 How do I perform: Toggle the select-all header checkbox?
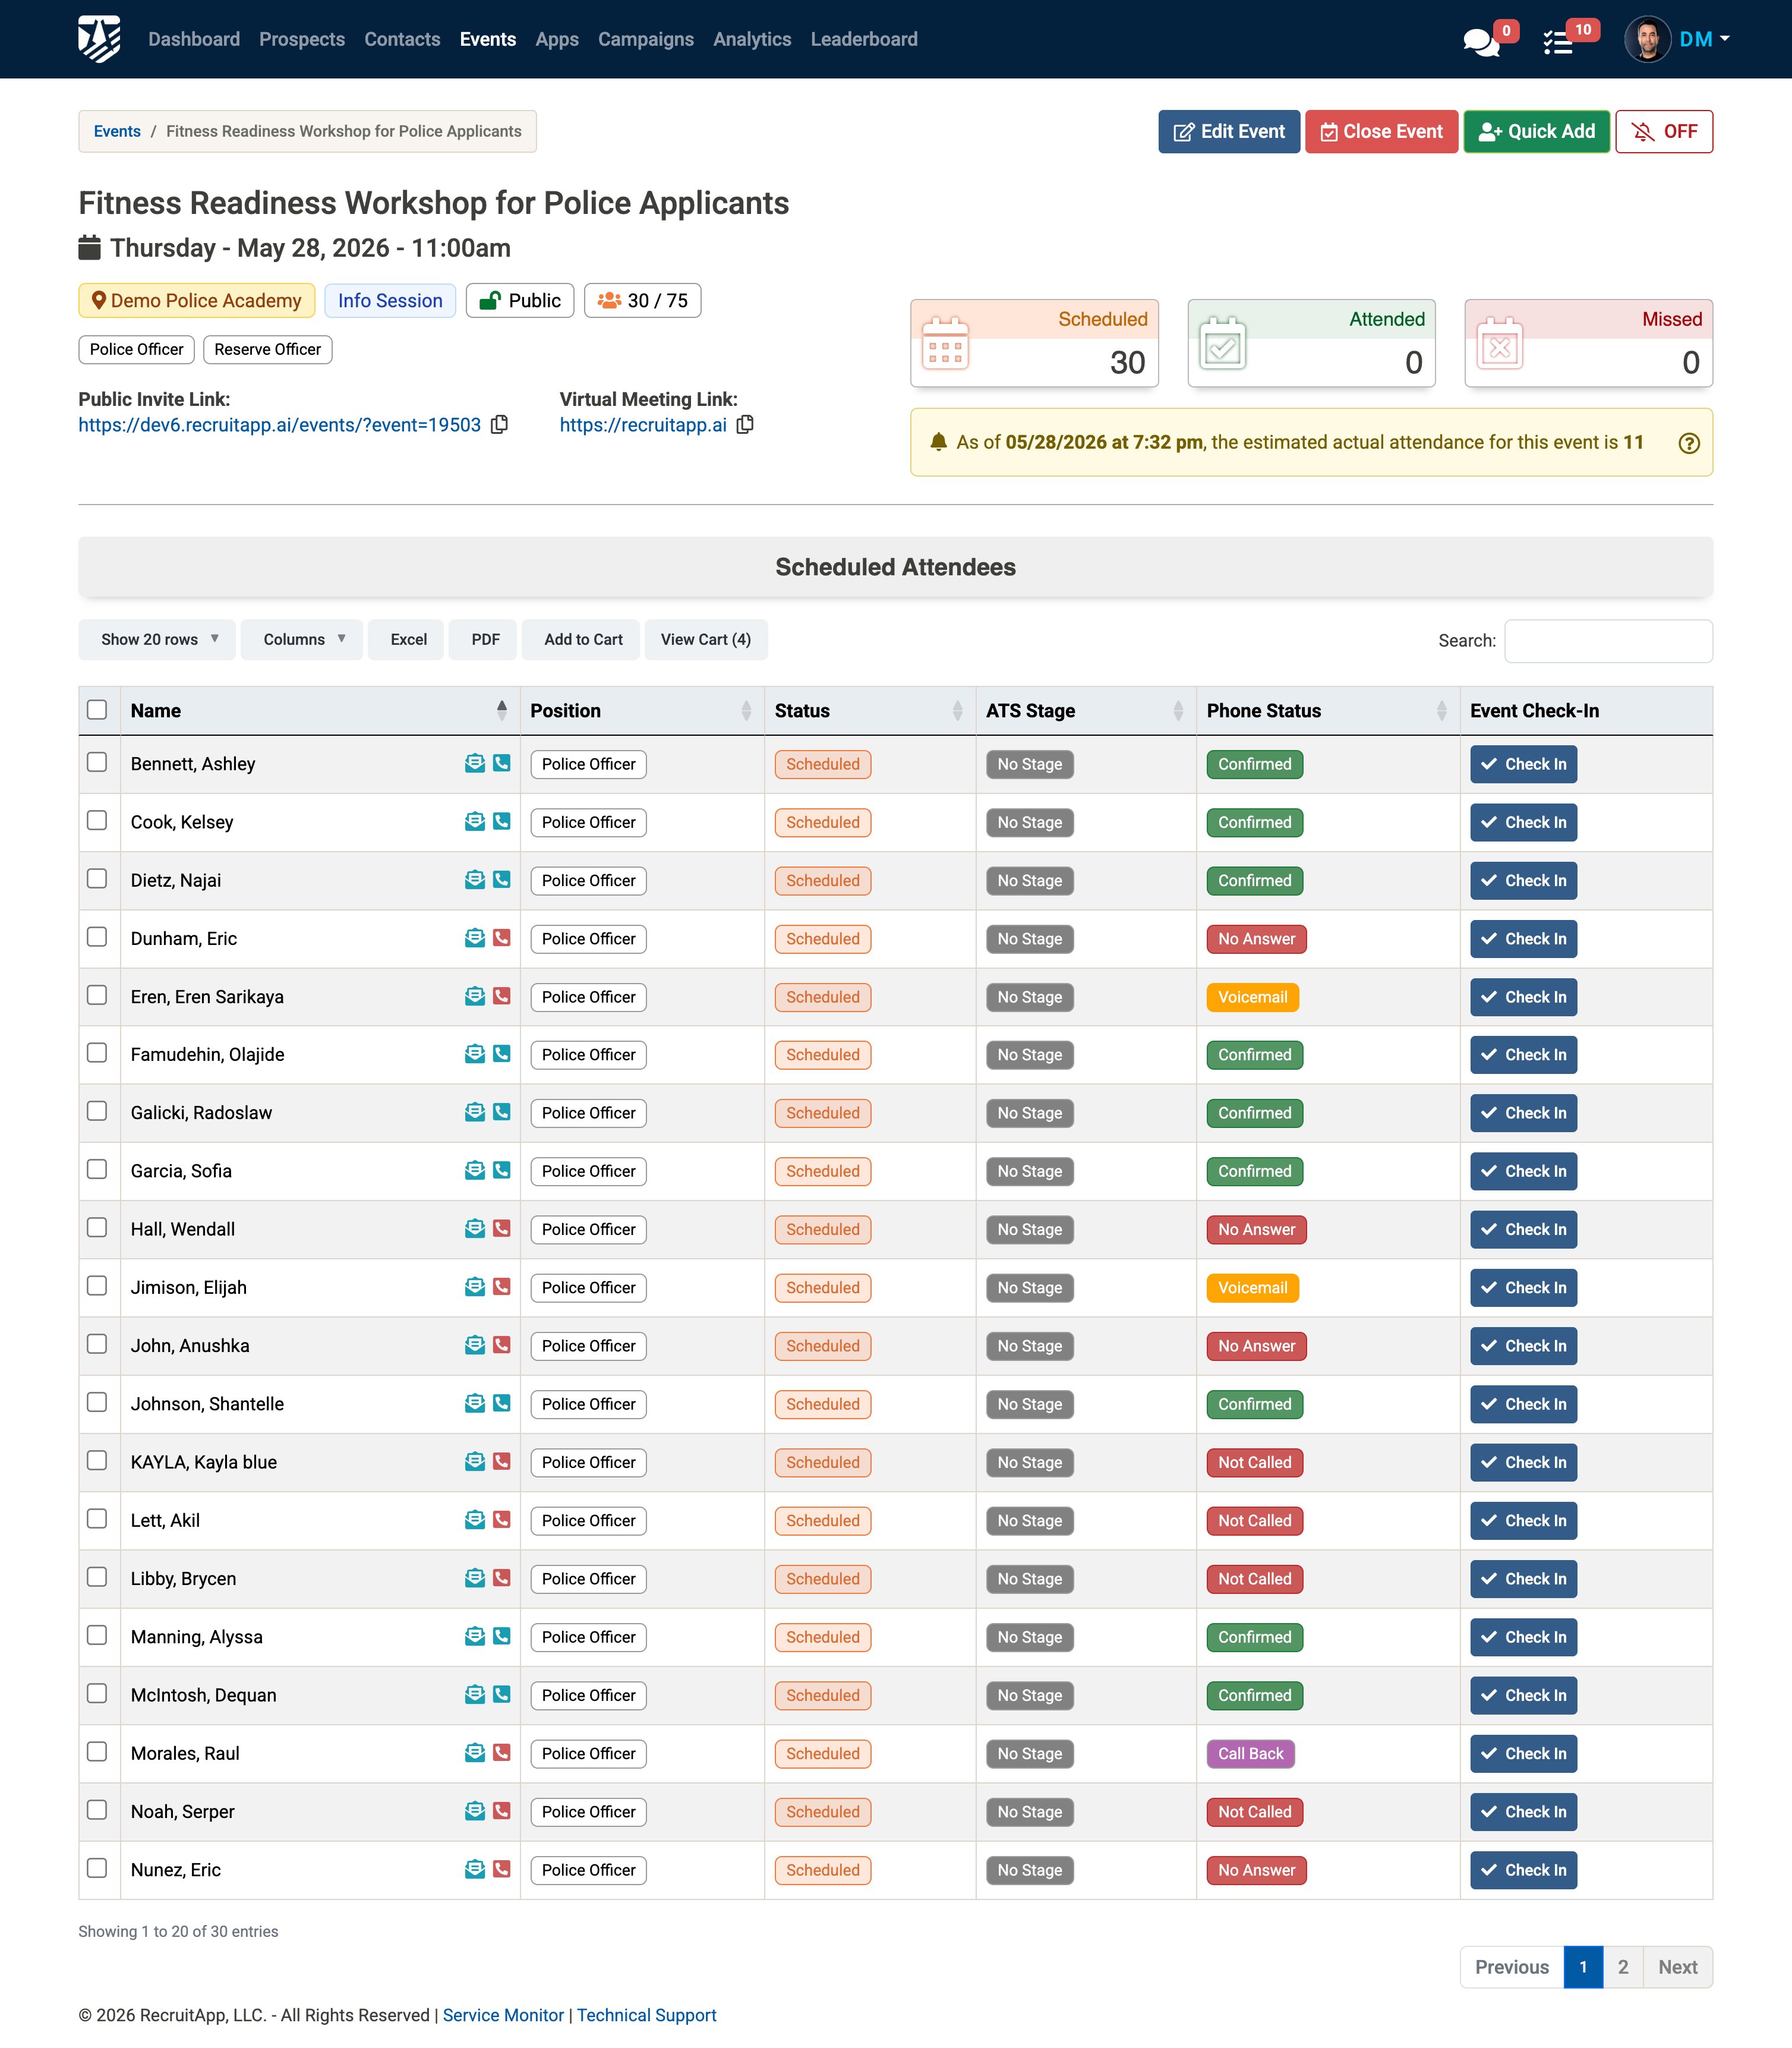click(97, 710)
